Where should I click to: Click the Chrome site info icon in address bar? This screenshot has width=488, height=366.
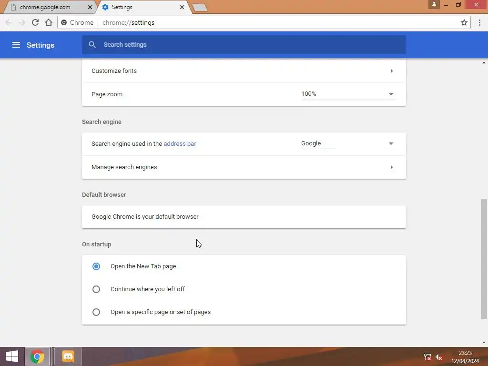pos(64,22)
